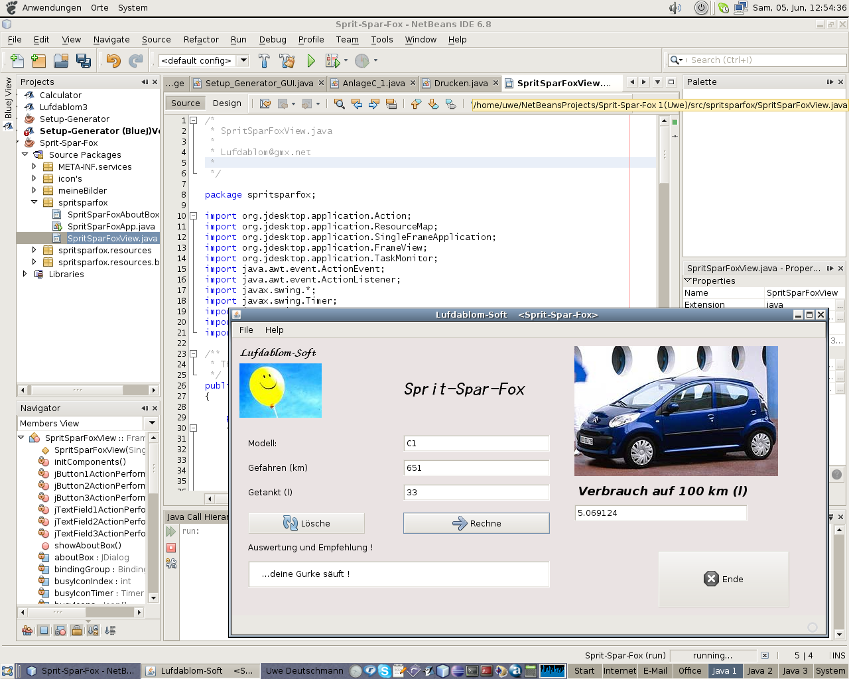Click Find Next Occurrence icon
Image resolution: width=849 pixels, height=679 pixels.
[x=374, y=103]
